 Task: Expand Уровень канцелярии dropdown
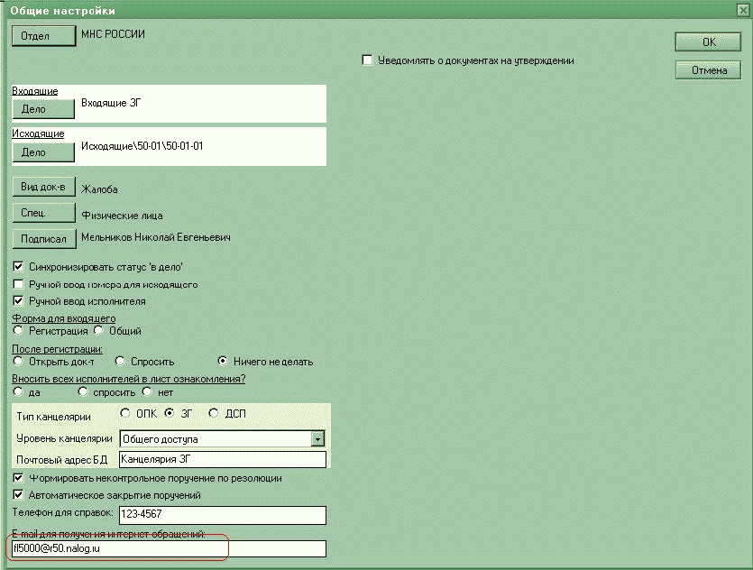(x=317, y=439)
